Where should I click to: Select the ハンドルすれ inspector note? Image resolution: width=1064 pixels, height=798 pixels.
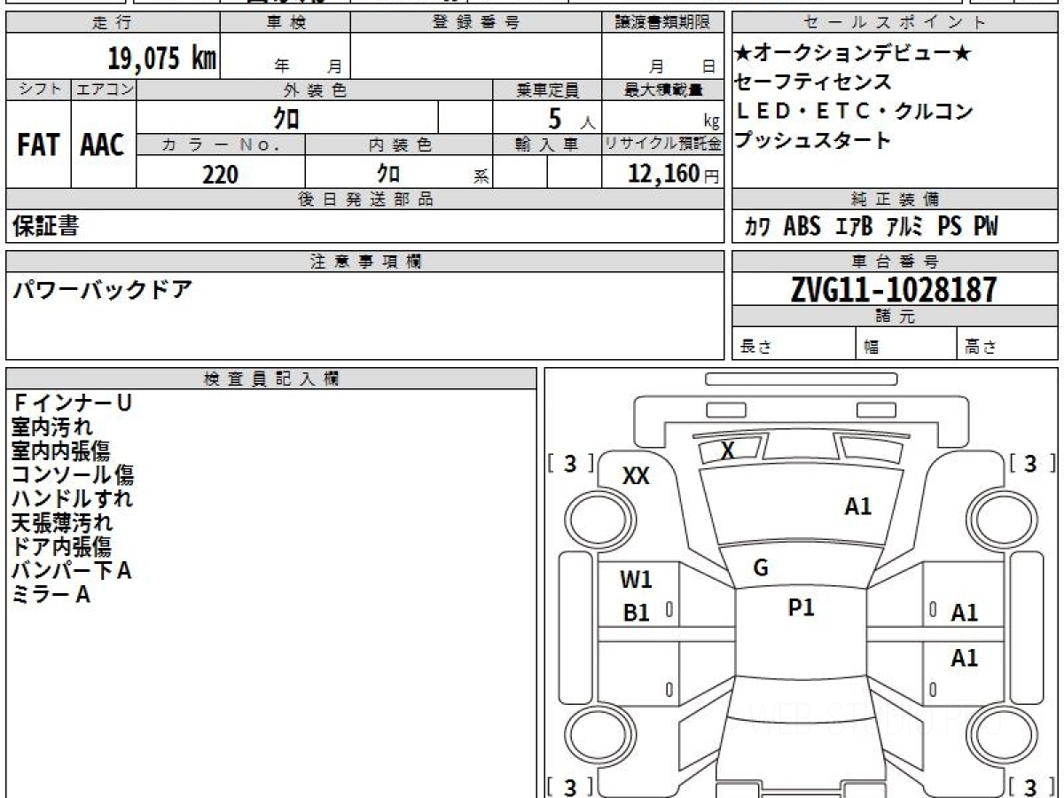click(x=73, y=499)
